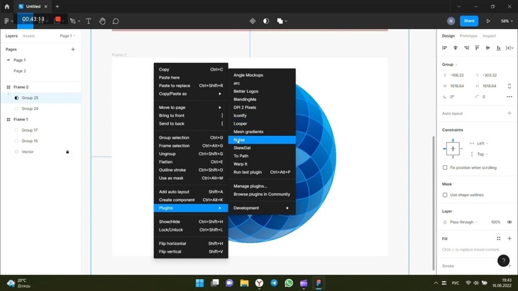Image resolution: width=518 pixels, height=291 pixels.
Task: Click the Use as mask toolbar icon
Action: coord(266,21)
